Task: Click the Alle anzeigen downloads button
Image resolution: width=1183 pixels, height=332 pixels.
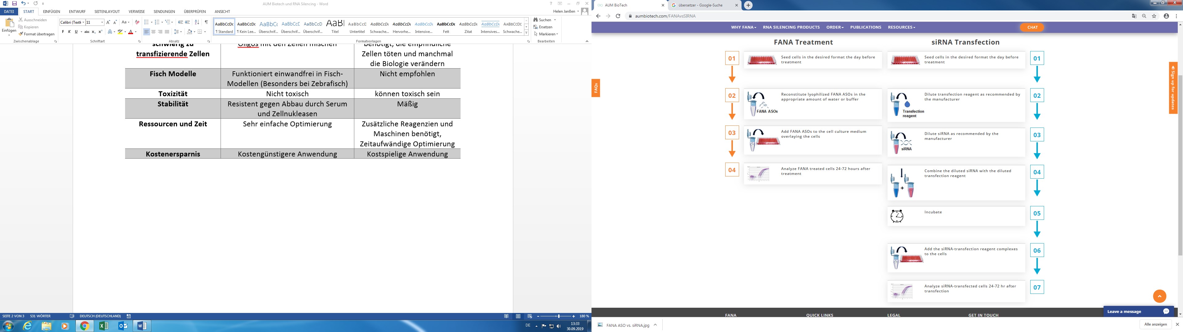Action: (x=1156, y=324)
